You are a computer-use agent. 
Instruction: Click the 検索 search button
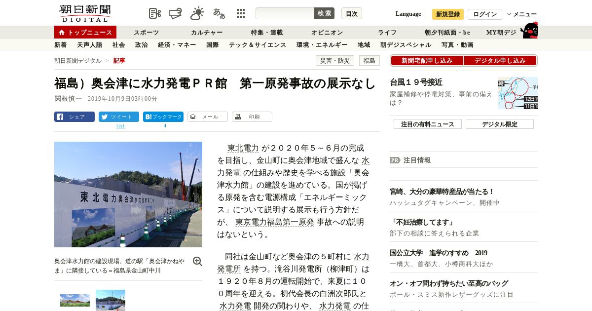coord(324,13)
